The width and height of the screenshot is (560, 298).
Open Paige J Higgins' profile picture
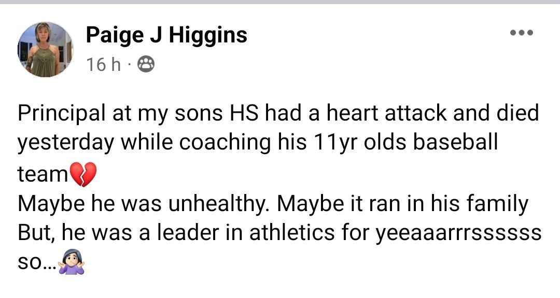coord(45,50)
